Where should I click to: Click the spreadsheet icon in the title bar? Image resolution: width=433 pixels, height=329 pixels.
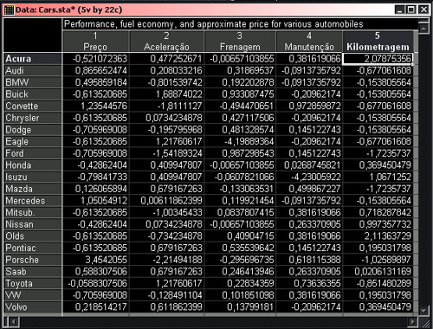pos(9,10)
